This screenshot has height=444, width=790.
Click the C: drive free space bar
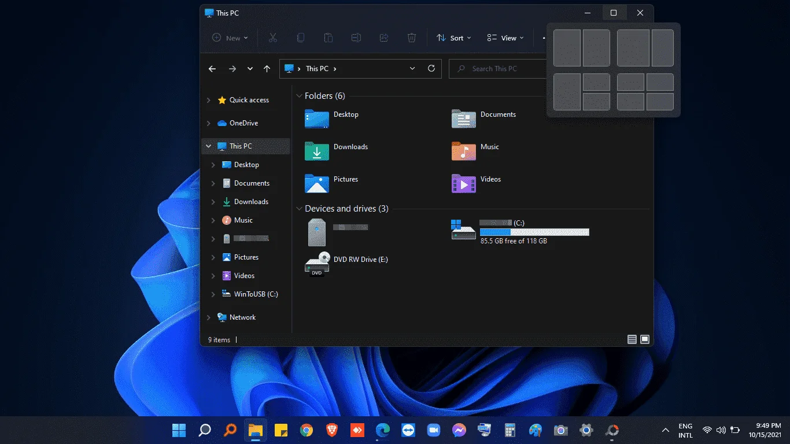click(534, 232)
